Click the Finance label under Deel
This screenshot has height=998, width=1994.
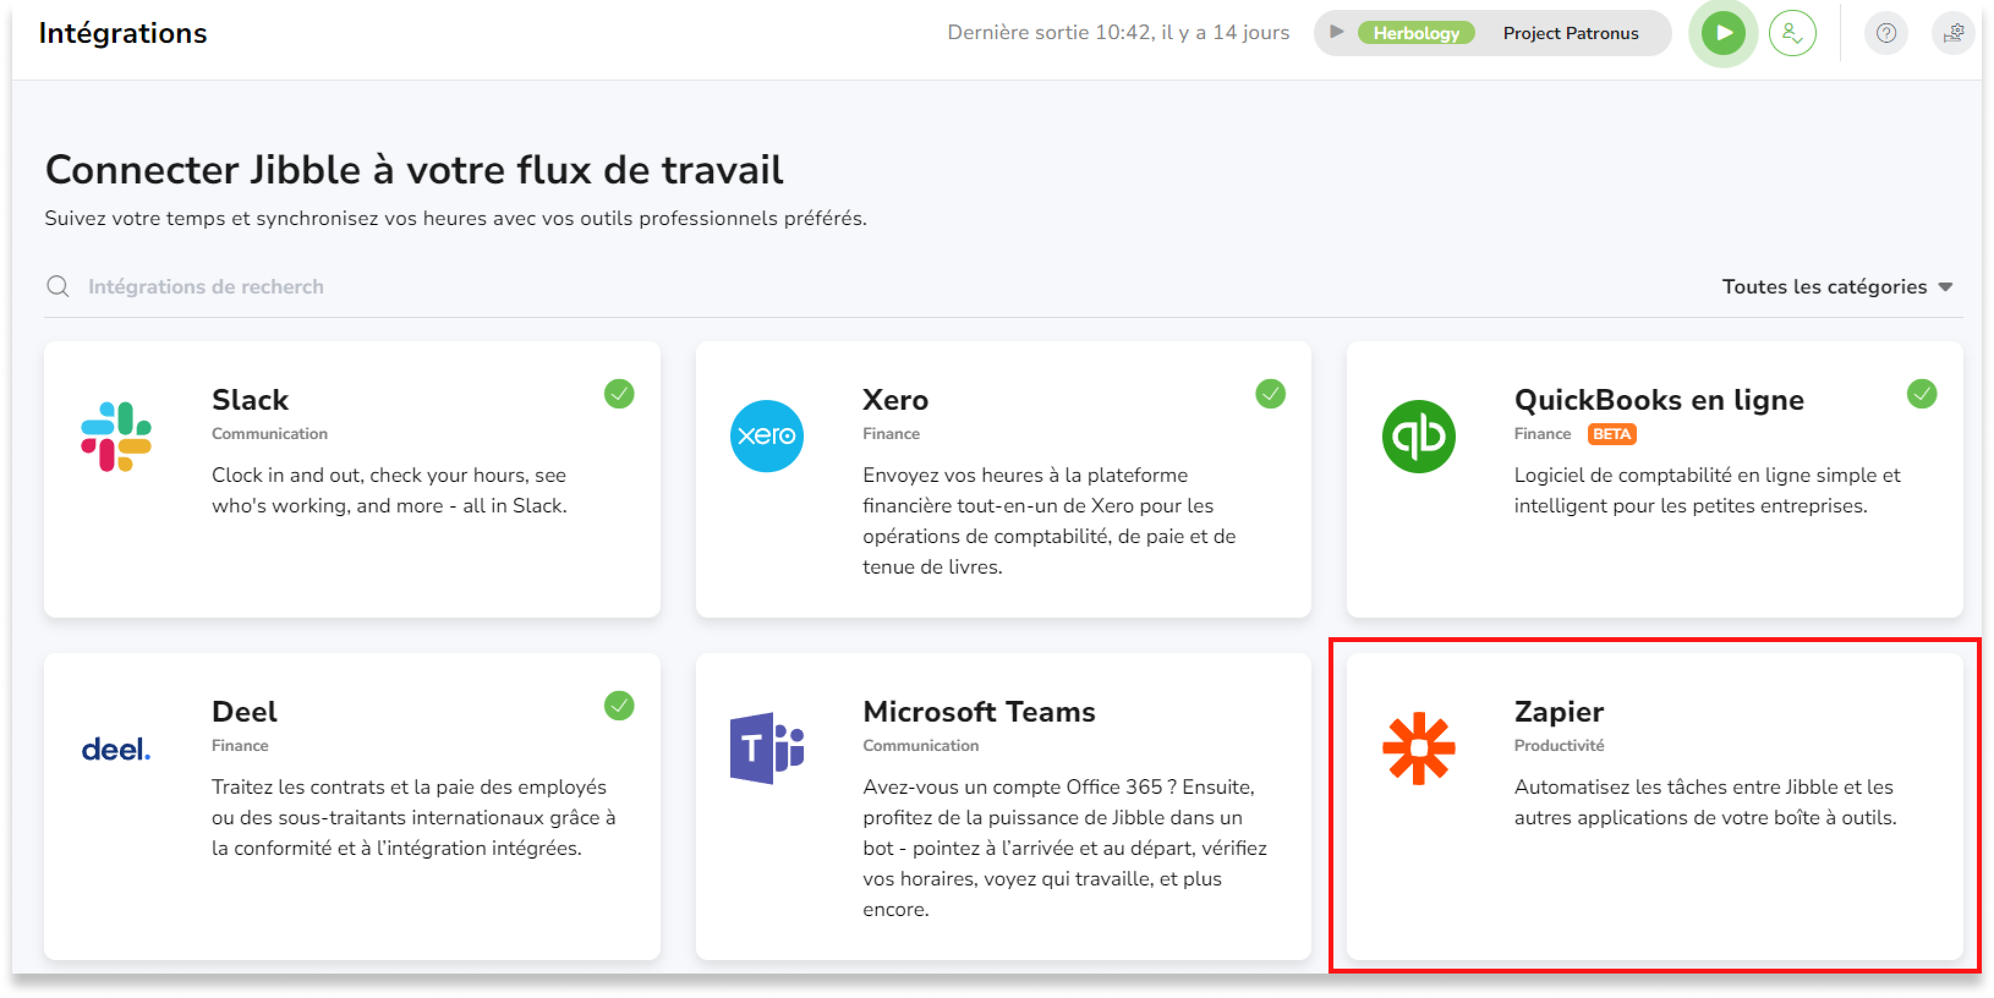click(x=240, y=746)
